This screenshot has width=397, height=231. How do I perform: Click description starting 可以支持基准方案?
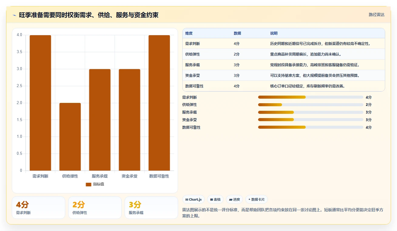(315, 76)
